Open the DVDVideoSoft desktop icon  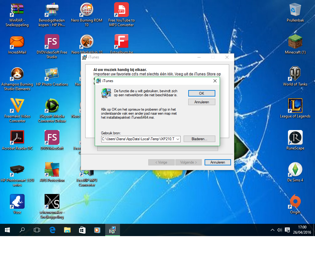(52, 140)
